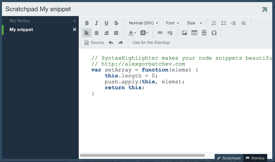This screenshot has width=275, height=162.
Task: Toggle underline formatting
Action: [x=106, y=23]
